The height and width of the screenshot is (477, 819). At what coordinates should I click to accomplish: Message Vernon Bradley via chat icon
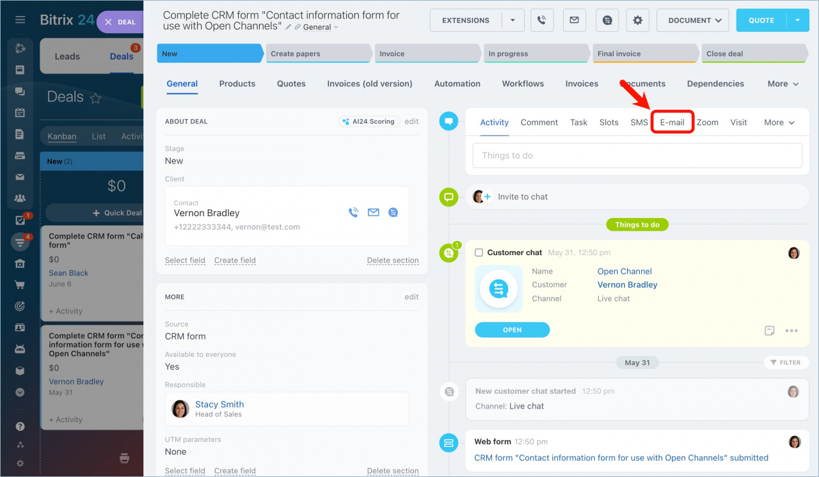[394, 212]
